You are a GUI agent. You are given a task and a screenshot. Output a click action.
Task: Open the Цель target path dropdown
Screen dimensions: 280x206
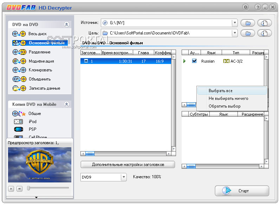click(x=235, y=33)
